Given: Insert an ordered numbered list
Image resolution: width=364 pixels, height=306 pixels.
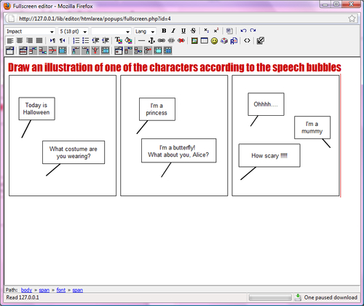Looking at the screenshot, I should [76, 41].
